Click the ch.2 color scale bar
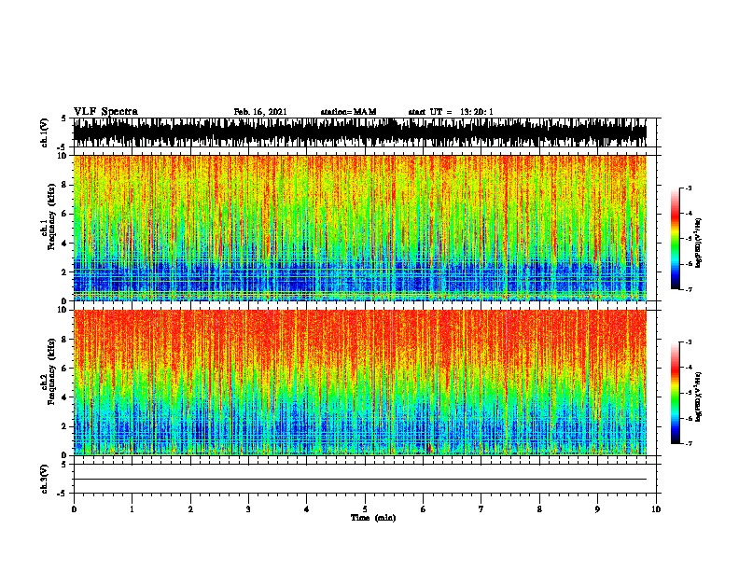Image resolution: width=739 pixels, height=571 pixels. pyautogui.click(x=675, y=393)
